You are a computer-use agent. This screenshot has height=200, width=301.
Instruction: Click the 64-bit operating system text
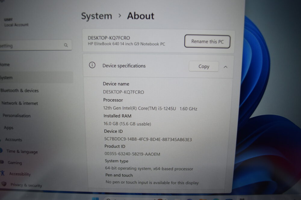(x=149, y=169)
